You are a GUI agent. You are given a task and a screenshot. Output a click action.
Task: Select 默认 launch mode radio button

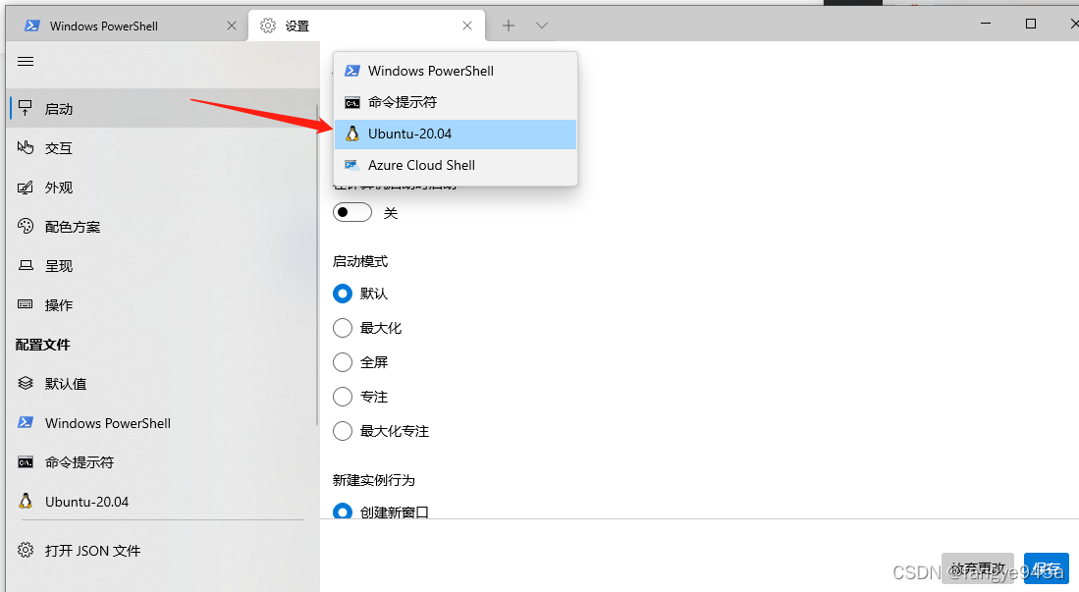click(x=343, y=294)
